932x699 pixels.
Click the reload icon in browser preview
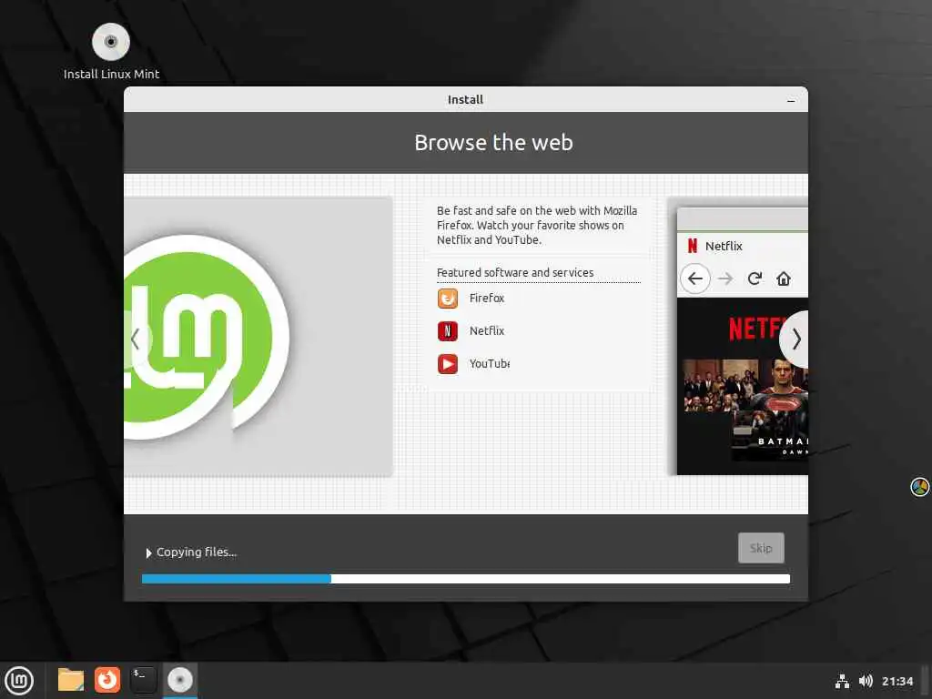pos(755,279)
